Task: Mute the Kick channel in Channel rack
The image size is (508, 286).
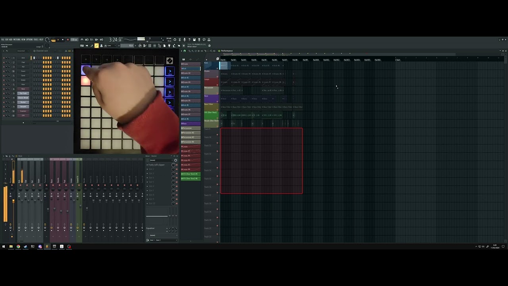Action: pos(4,58)
